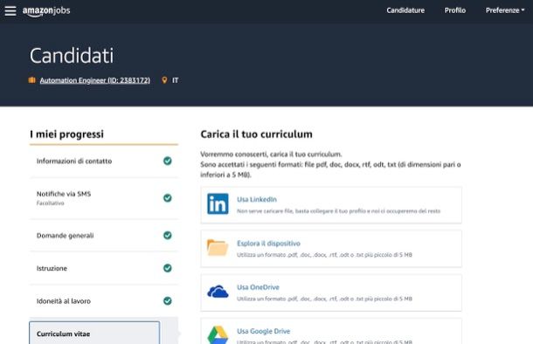Click the Usa LinkedIn link
533x344 pixels.
pyautogui.click(x=257, y=199)
